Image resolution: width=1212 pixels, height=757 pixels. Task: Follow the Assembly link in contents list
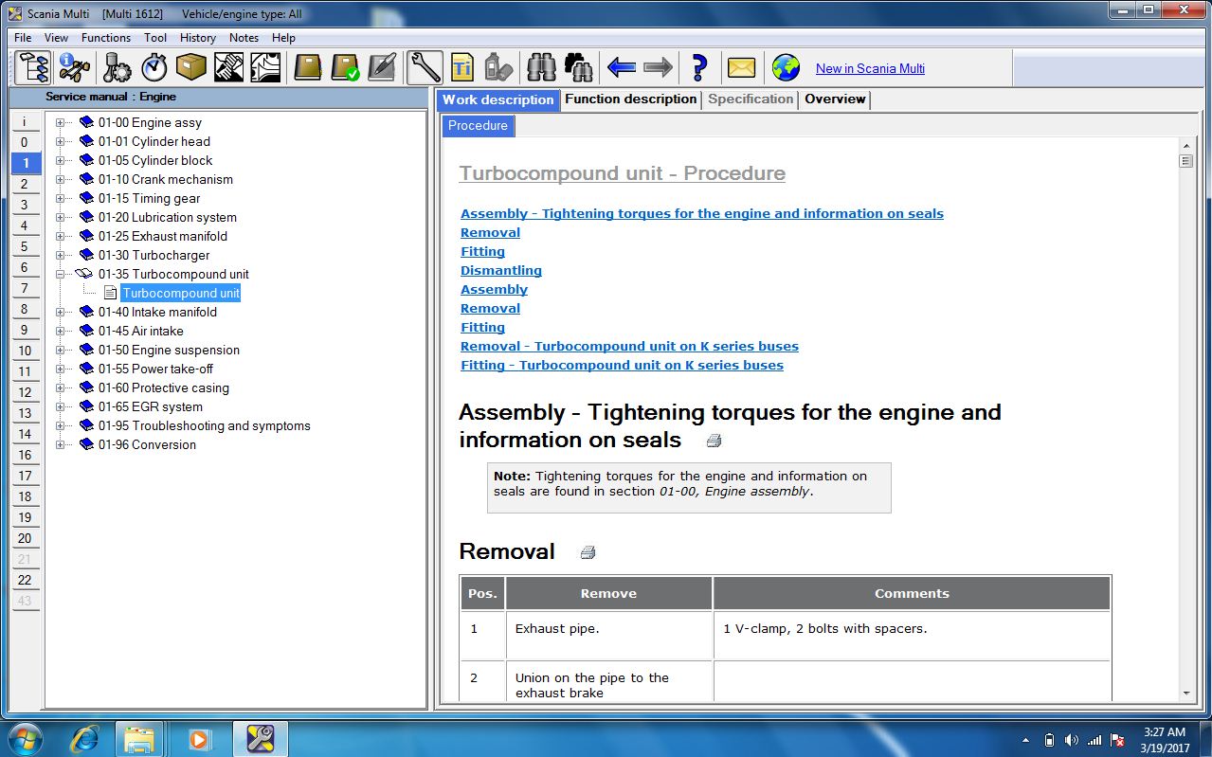point(494,289)
